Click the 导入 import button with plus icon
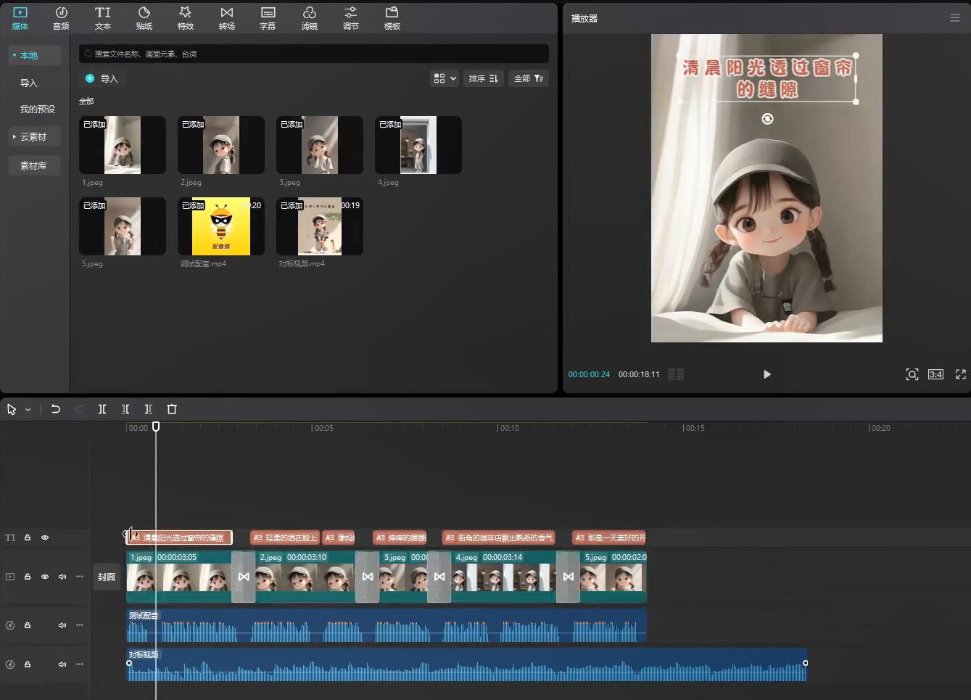Image resolution: width=971 pixels, height=700 pixels. (102, 78)
